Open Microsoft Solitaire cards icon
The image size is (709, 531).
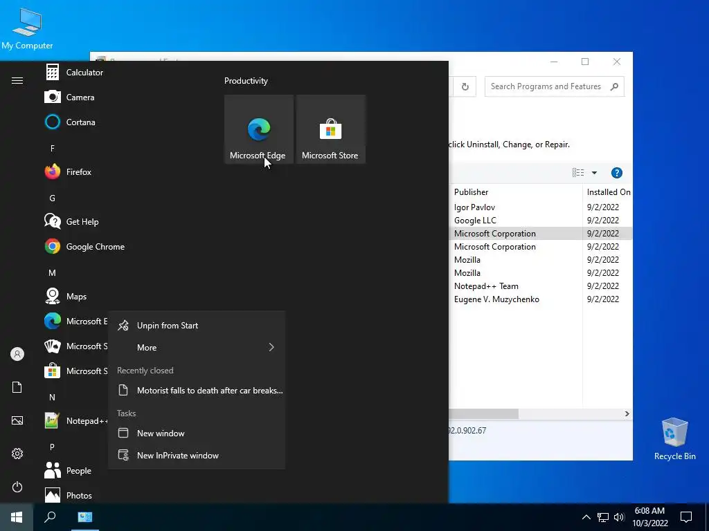[x=53, y=346]
